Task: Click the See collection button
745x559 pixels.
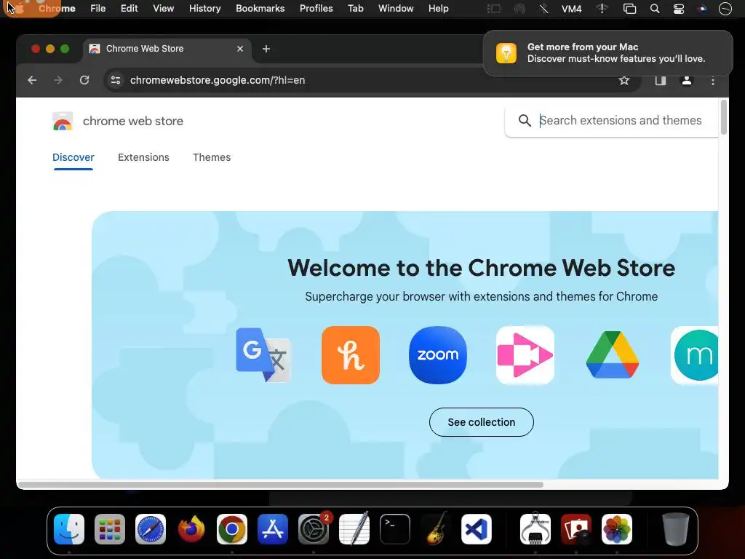Action: click(482, 422)
